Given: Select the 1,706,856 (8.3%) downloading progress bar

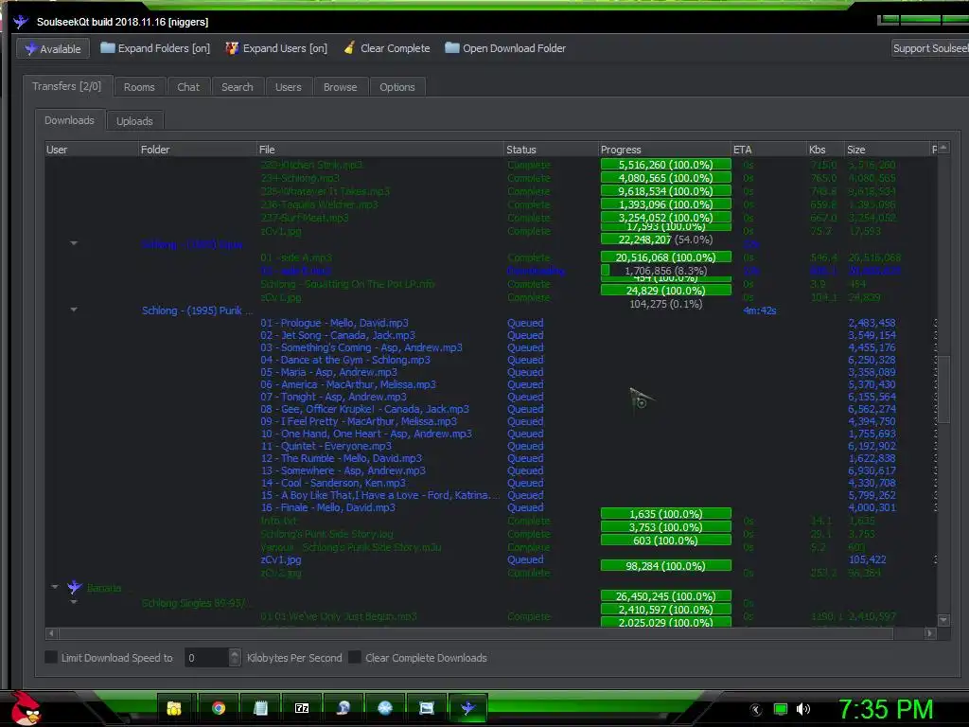Looking at the screenshot, I should (665, 271).
